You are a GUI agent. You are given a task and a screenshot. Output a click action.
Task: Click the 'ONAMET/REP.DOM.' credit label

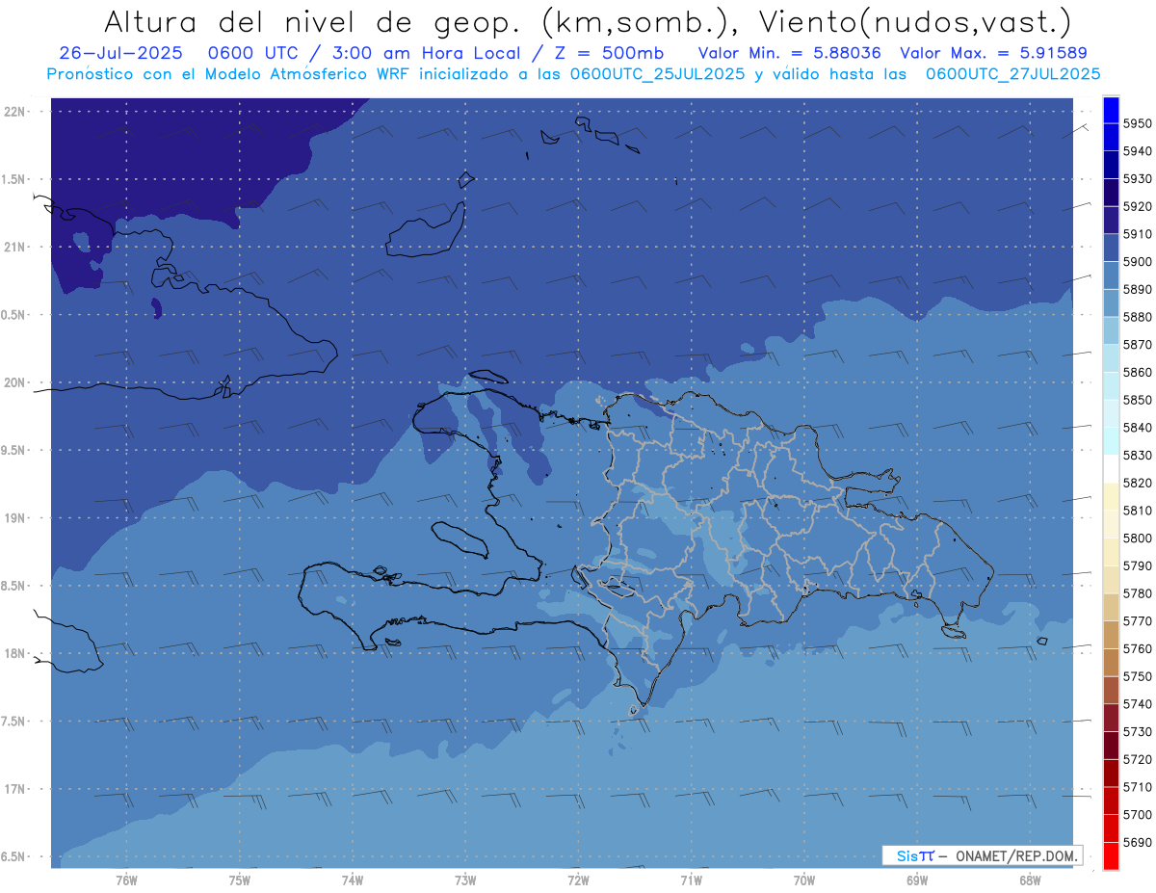tap(1014, 855)
